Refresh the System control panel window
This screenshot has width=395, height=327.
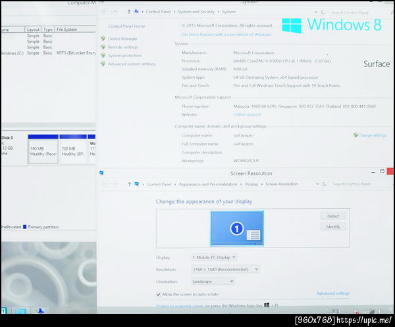point(323,12)
